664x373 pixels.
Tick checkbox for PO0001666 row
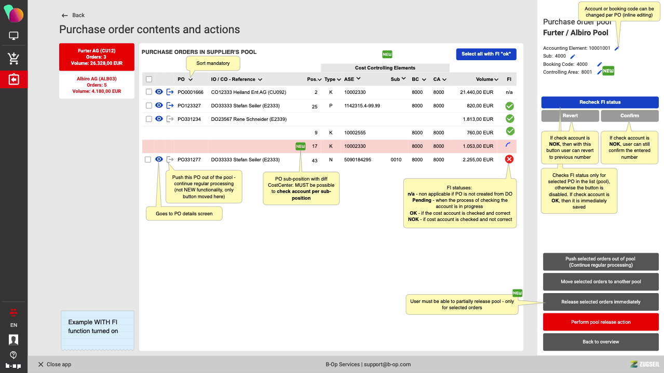pyautogui.click(x=149, y=92)
